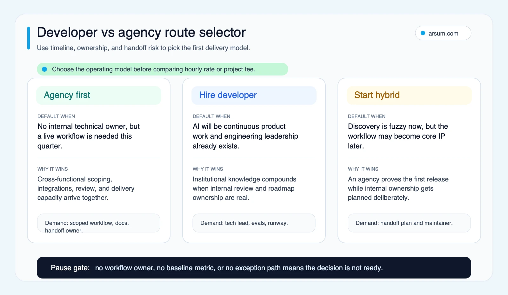Click 'Institutional knowledge compounds' paragraph
Screen dimensions: 508x295
(244, 188)
